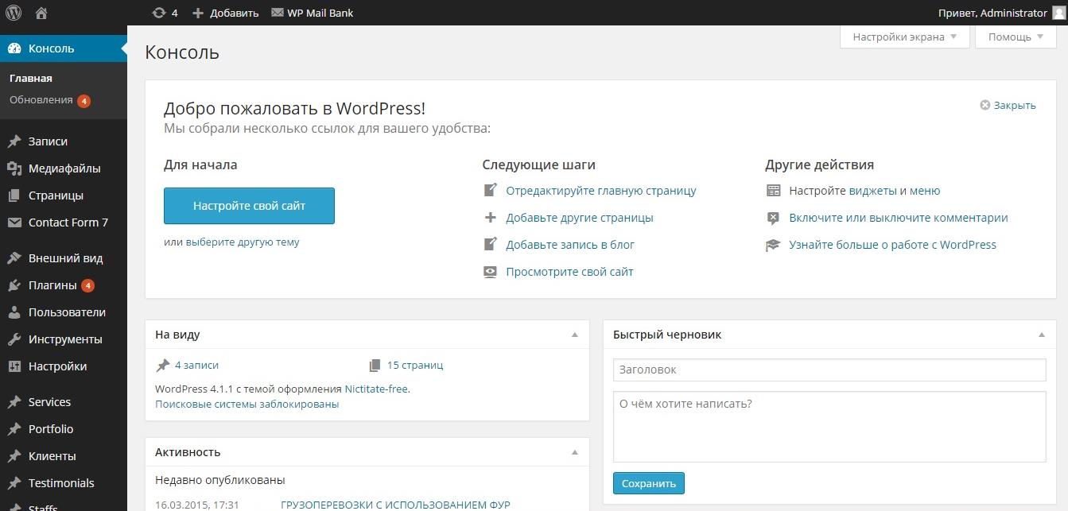Click the Консоль dashboard gauge icon

[x=14, y=48]
